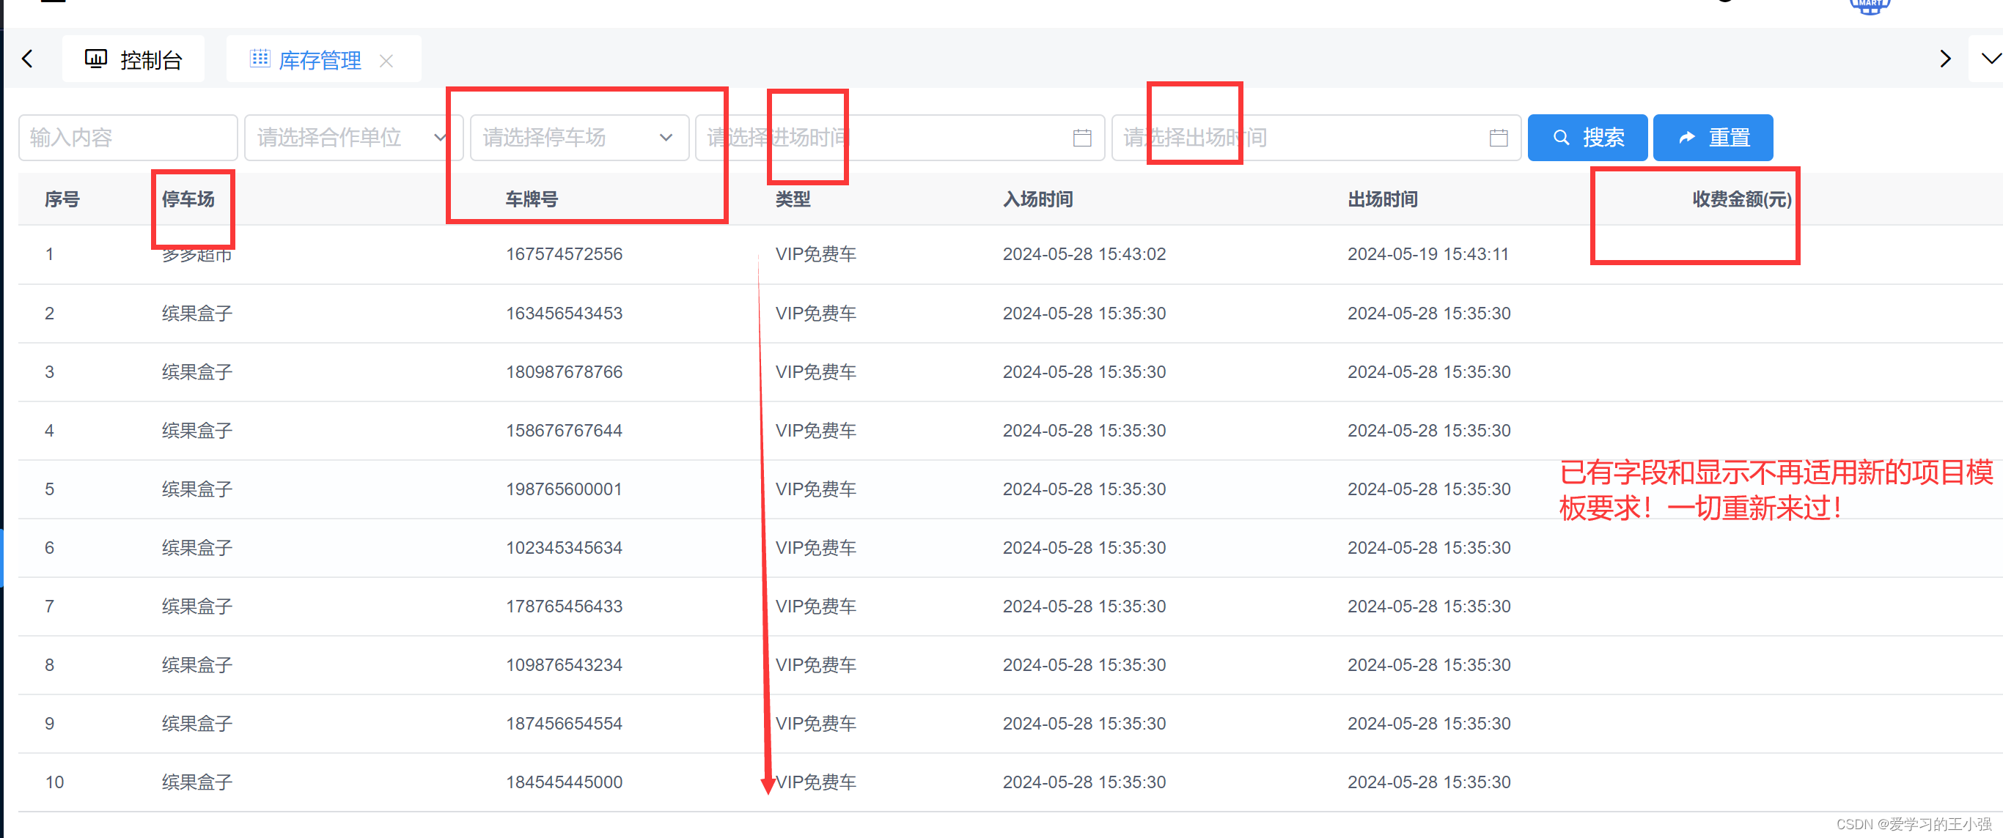Click the 入场时间 column header
This screenshot has height=838, width=2003.
[1038, 199]
